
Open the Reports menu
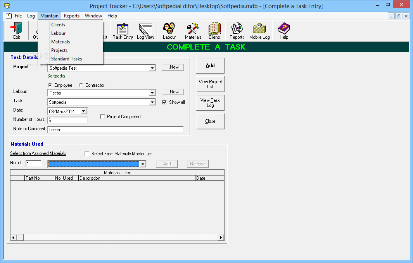click(x=72, y=16)
